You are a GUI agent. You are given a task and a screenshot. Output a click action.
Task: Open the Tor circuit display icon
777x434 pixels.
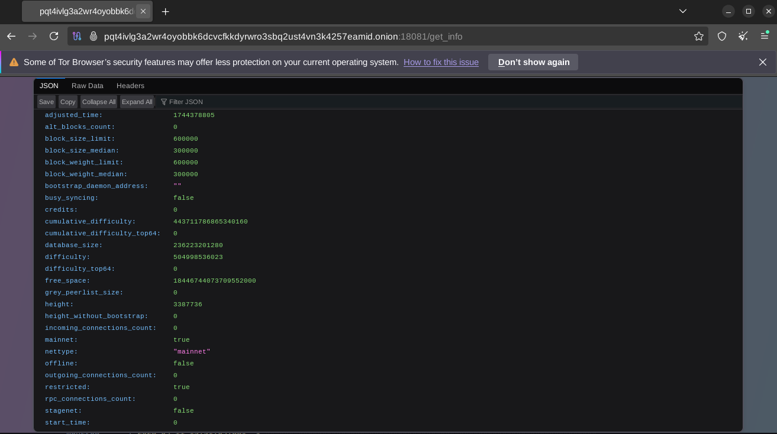tap(77, 36)
